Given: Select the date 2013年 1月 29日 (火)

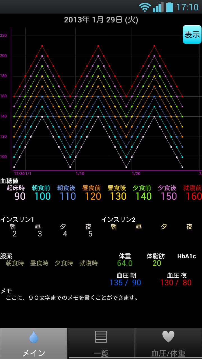Looking at the screenshot, I should 101,20.
